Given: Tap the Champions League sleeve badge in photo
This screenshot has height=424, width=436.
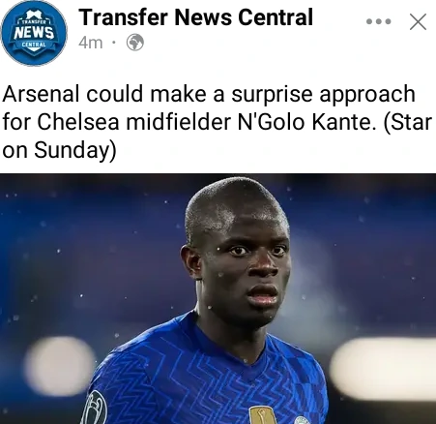Looking at the screenshot, I should tap(94, 408).
